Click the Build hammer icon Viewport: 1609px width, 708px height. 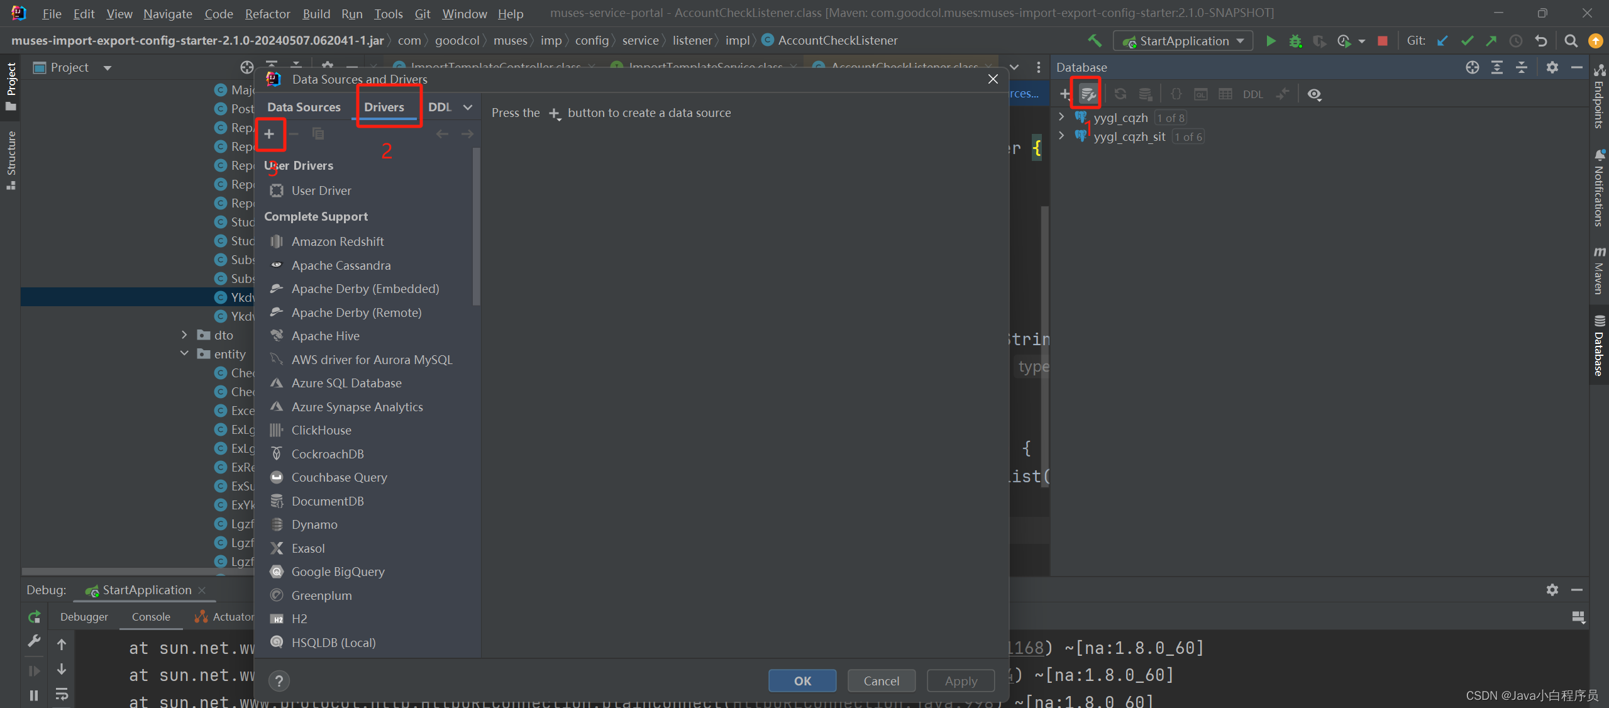pyautogui.click(x=1095, y=41)
